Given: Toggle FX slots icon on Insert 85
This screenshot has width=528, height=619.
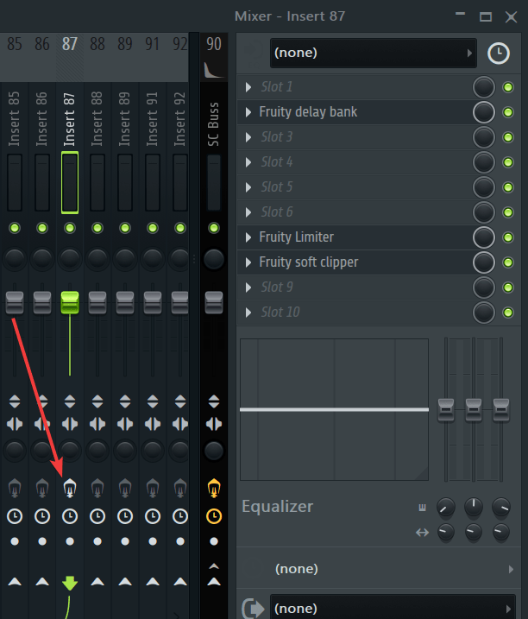Looking at the screenshot, I should click(x=15, y=489).
